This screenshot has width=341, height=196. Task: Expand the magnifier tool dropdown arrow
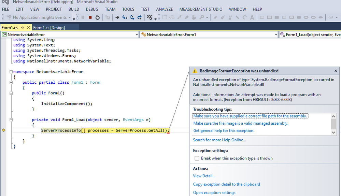pos(207,17)
